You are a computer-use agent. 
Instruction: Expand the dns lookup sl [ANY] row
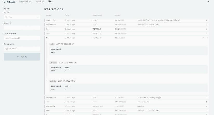click(x=207, y=102)
